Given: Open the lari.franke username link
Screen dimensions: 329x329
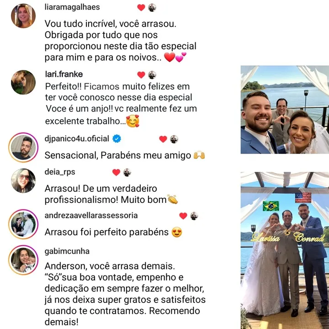Looking at the screenshot, I should click(x=64, y=74).
